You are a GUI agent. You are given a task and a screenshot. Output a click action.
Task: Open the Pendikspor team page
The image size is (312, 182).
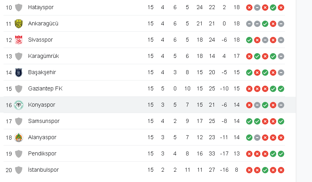(x=42, y=153)
